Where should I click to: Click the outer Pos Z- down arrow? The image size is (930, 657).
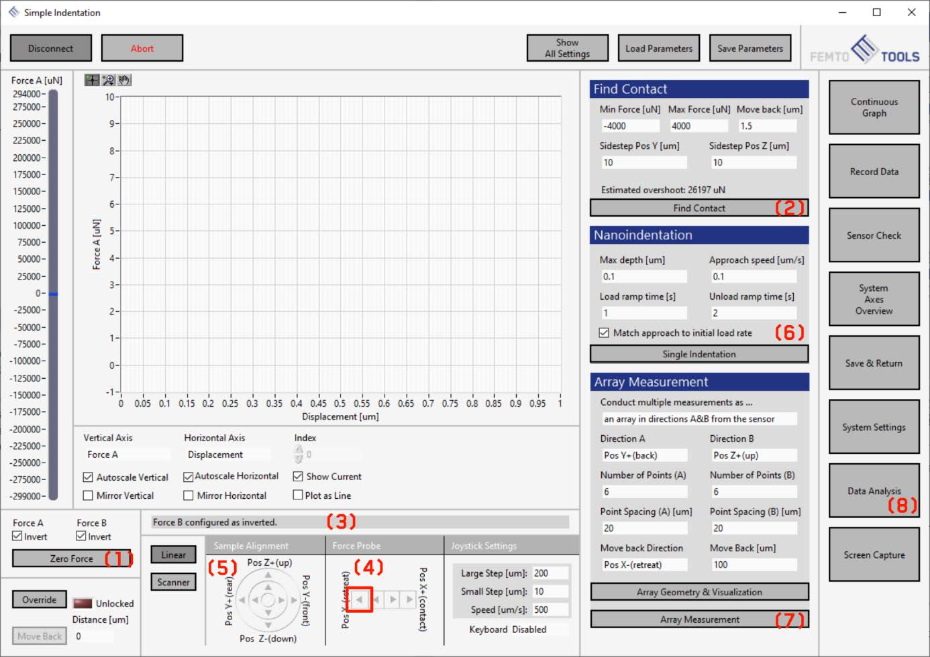pyautogui.click(x=268, y=625)
